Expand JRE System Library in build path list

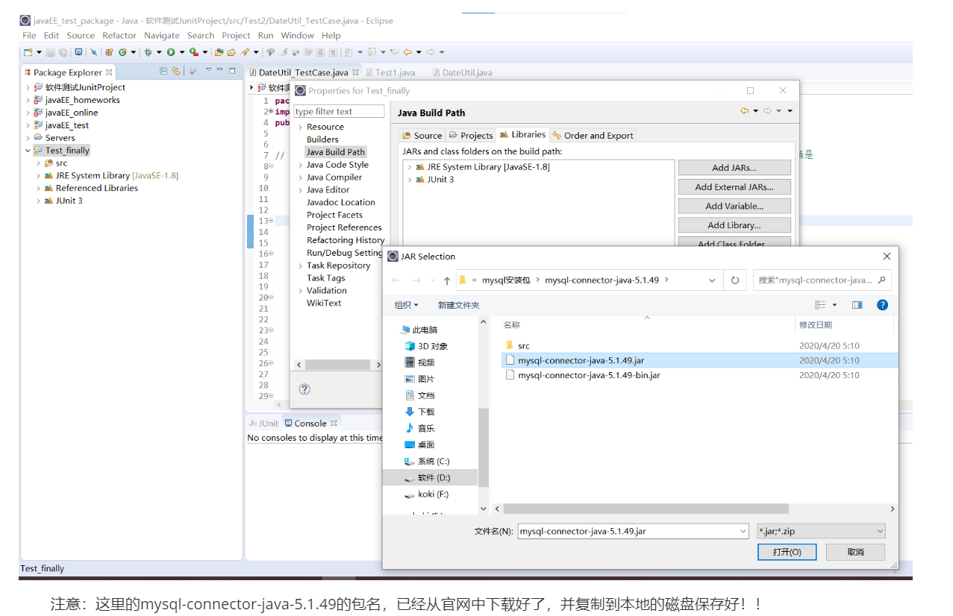click(410, 167)
